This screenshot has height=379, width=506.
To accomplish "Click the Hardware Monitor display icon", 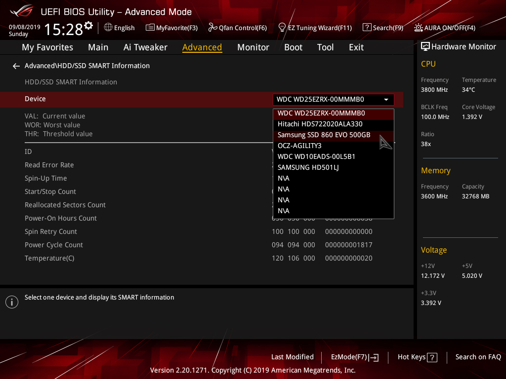I will click(x=425, y=47).
